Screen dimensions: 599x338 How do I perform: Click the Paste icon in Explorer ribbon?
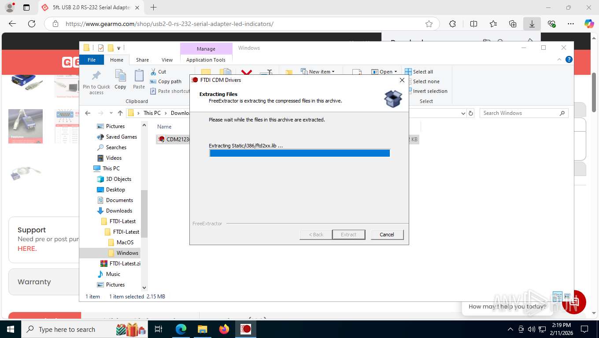point(139,79)
